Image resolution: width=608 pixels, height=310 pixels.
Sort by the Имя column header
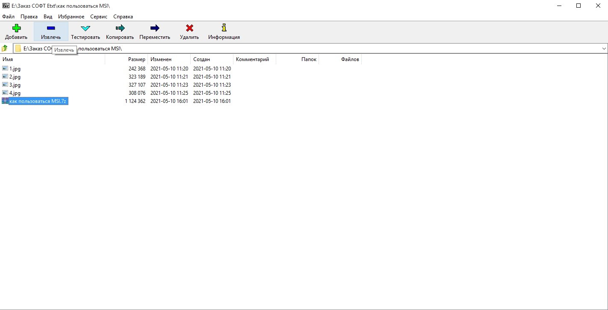8,59
